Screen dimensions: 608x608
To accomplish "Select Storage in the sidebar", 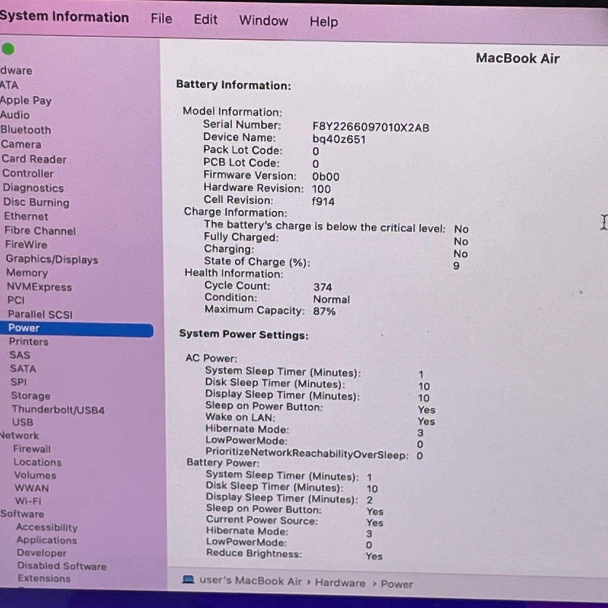I will [31, 396].
